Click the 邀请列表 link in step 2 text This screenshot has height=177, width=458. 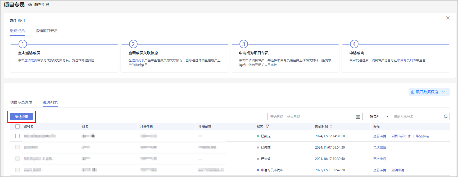click(138, 60)
